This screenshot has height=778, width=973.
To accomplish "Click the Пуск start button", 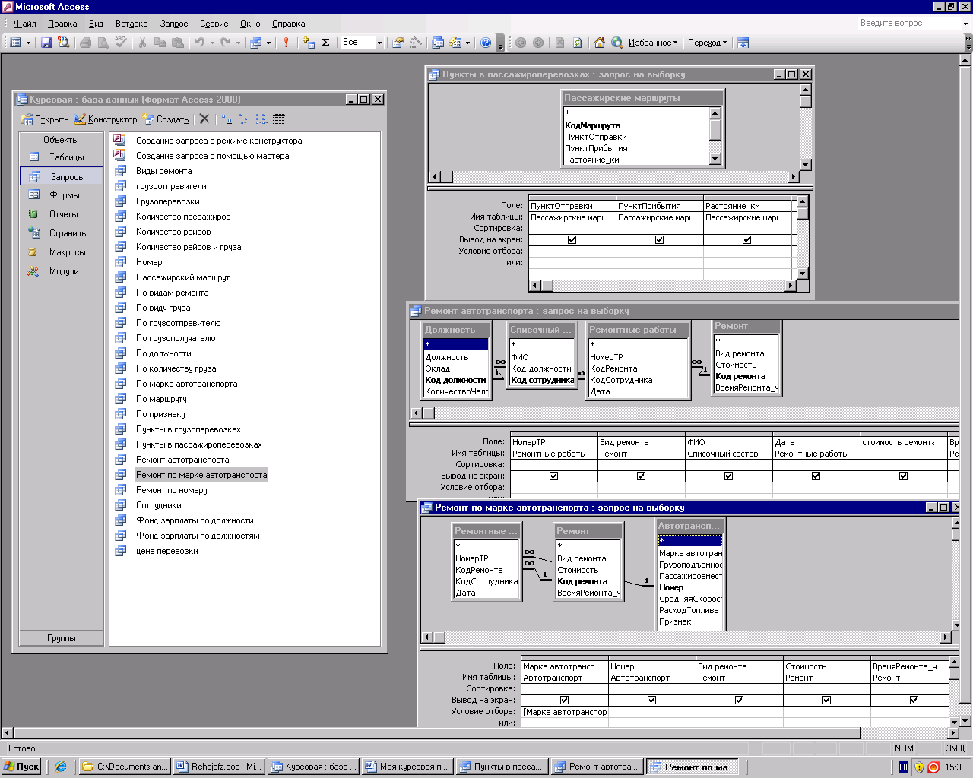I will (x=21, y=767).
